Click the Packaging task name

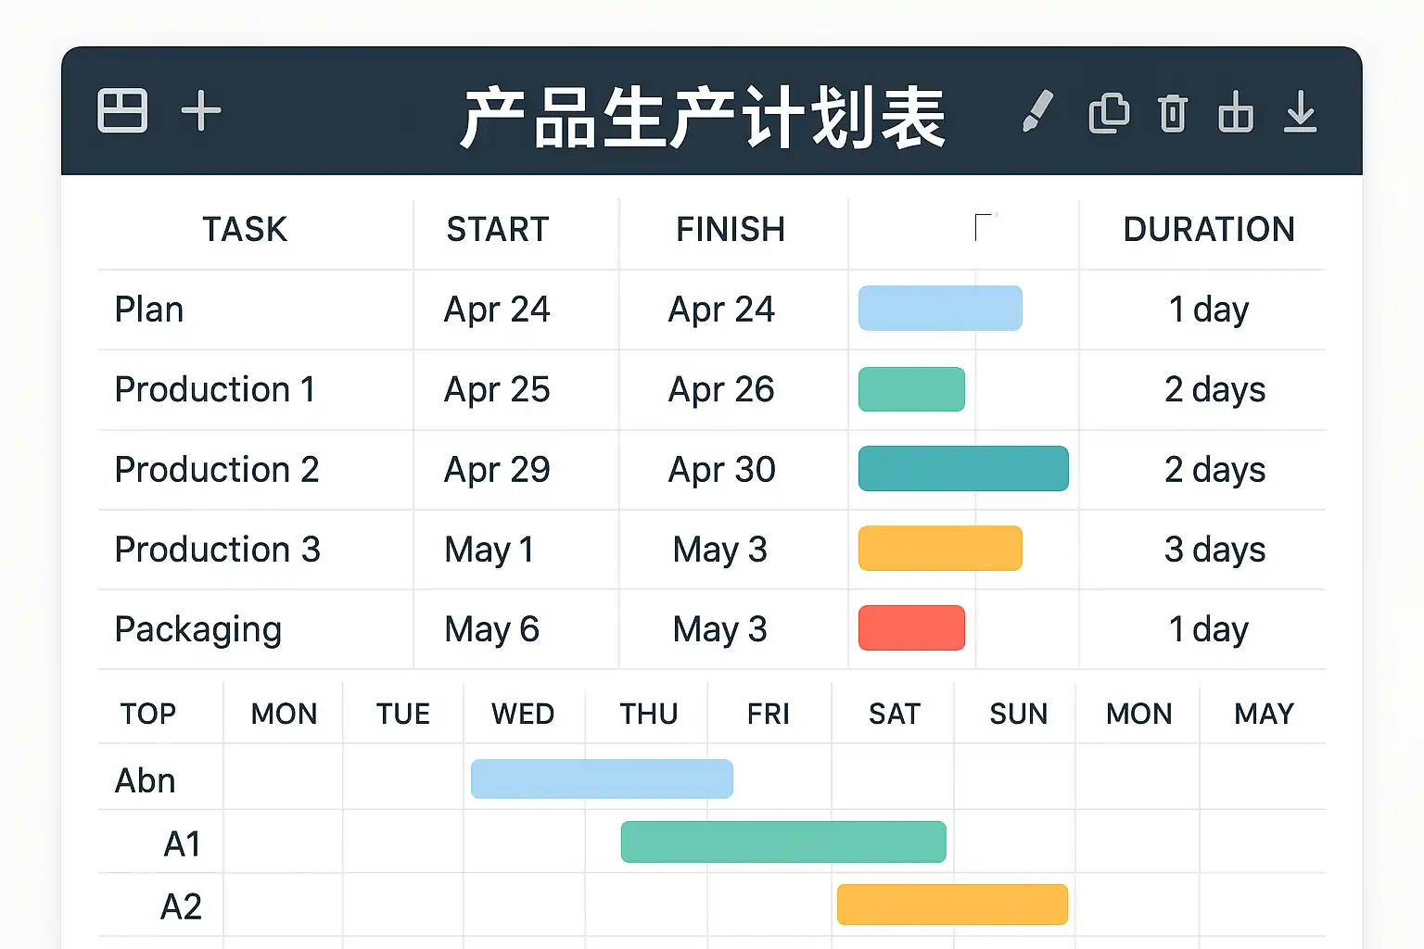tap(198, 629)
